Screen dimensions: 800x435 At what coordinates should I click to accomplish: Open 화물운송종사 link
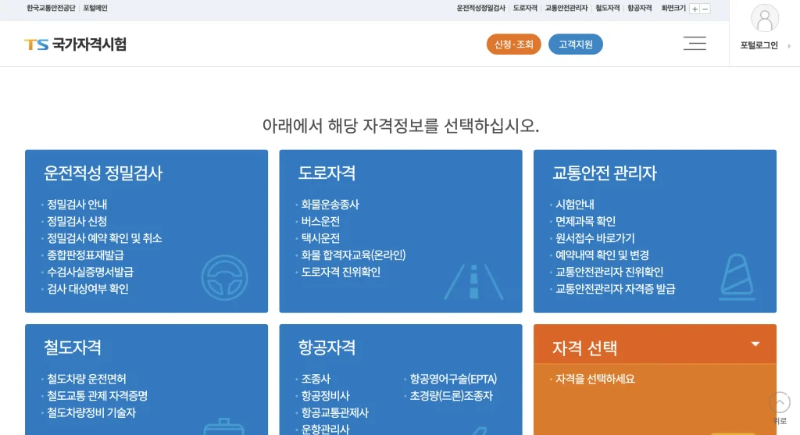tap(330, 205)
